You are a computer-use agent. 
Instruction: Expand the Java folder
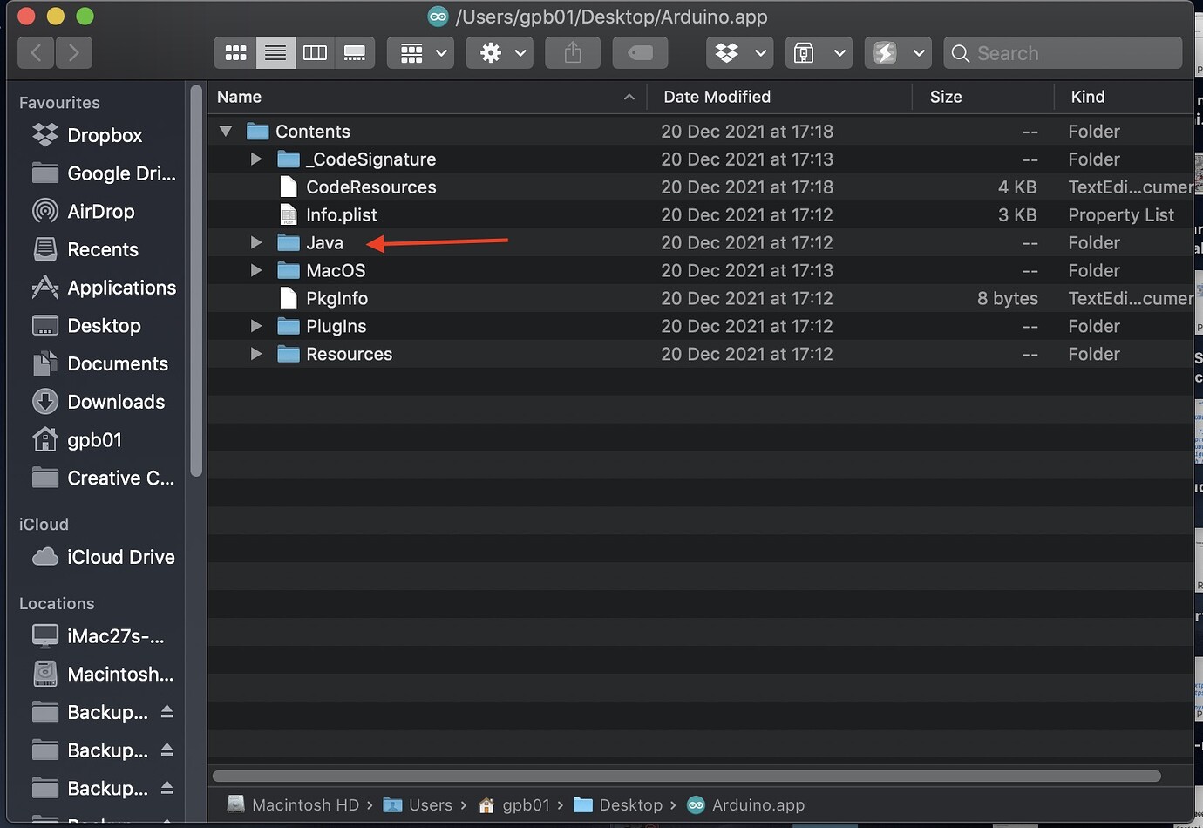(255, 242)
